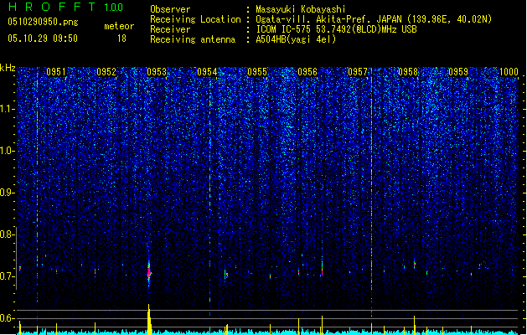Click the 0953 time marker

pos(157,72)
